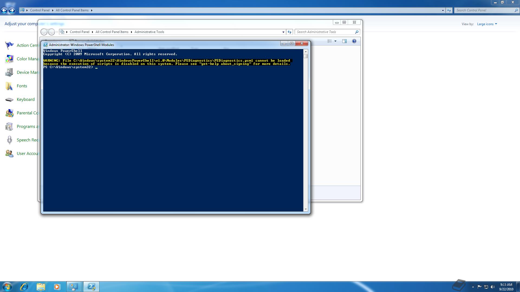Open the Large icons view dropdown
520x292 pixels.
pyautogui.click(x=487, y=24)
